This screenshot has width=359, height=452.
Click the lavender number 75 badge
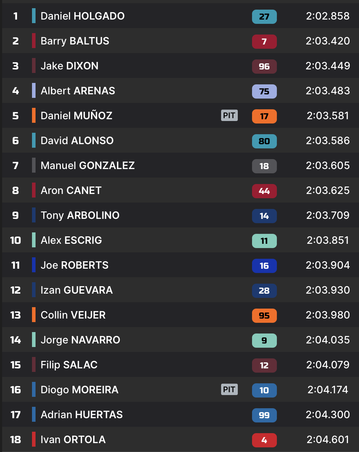(264, 91)
